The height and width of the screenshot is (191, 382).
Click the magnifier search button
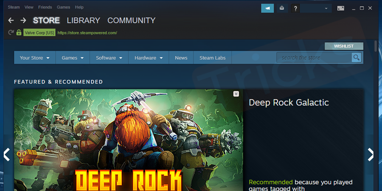click(357, 57)
